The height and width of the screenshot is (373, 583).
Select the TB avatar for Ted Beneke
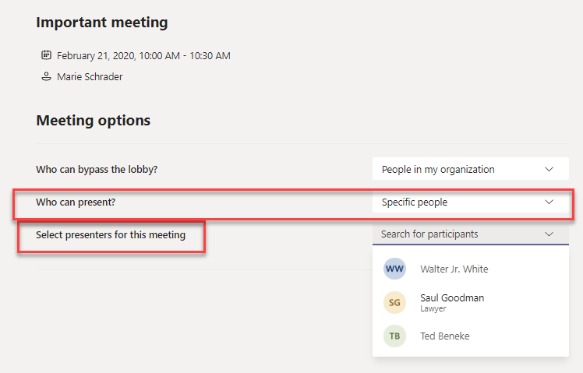click(394, 336)
